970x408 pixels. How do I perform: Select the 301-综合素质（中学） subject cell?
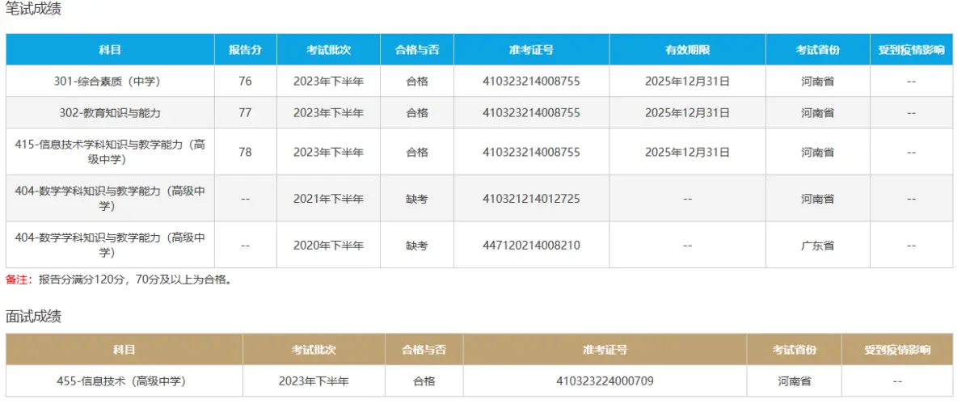coord(110,81)
